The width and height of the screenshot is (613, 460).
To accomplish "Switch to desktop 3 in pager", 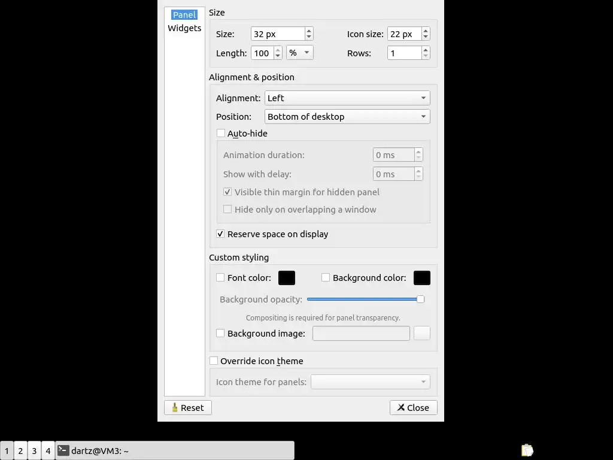I will (x=34, y=450).
